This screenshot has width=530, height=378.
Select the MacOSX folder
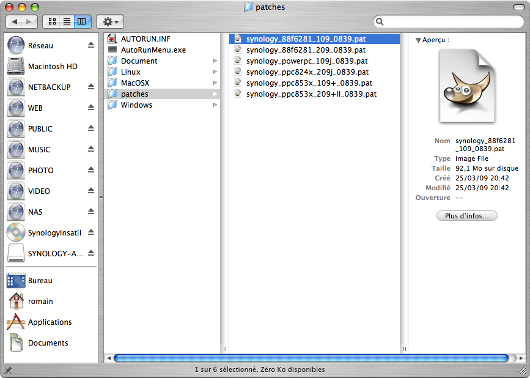[162, 83]
